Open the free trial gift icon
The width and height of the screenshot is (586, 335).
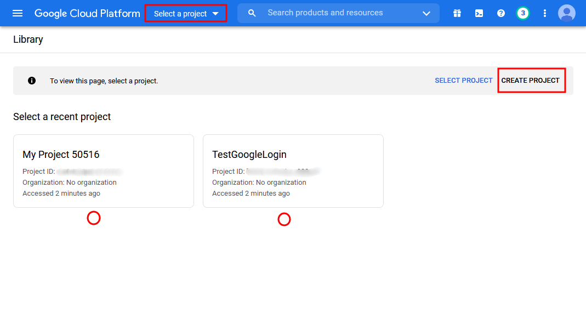[x=457, y=14]
